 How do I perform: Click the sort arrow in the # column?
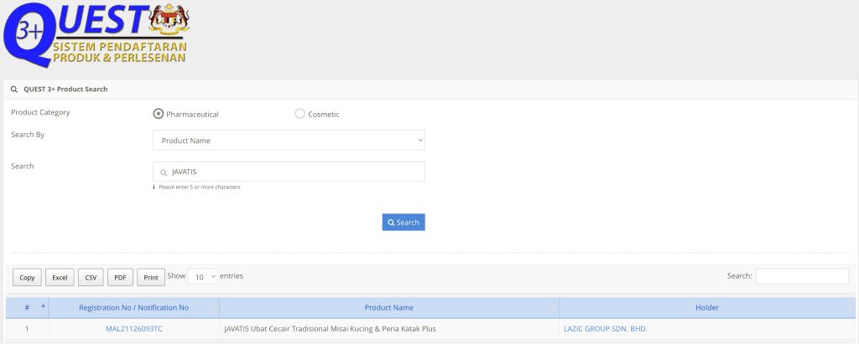43,306
